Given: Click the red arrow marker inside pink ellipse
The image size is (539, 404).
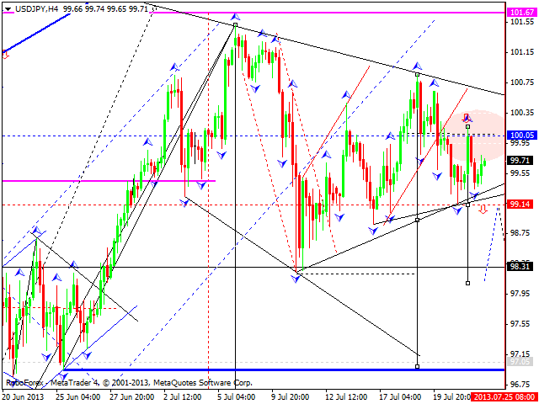Looking at the screenshot, I should click(467, 118).
